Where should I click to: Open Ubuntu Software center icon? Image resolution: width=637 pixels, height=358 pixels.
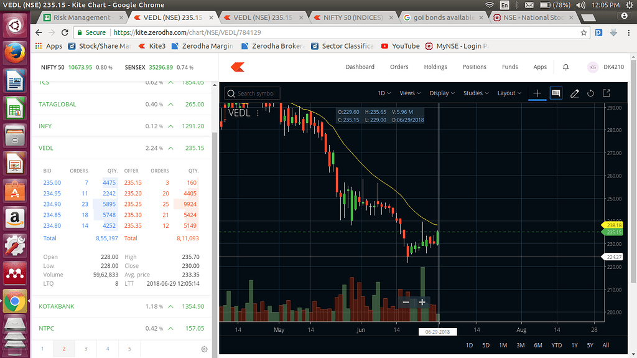click(x=15, y=192)
